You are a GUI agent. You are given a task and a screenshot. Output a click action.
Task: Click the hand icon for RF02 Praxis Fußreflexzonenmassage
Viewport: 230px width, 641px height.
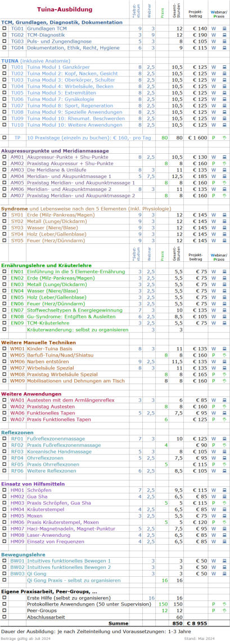224,445
